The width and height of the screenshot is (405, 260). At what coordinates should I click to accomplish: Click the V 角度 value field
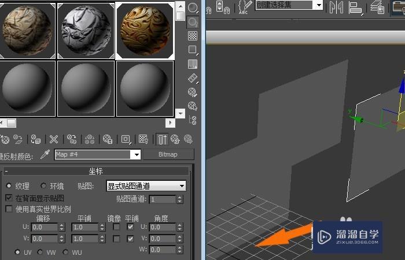[x=163, y=239]
